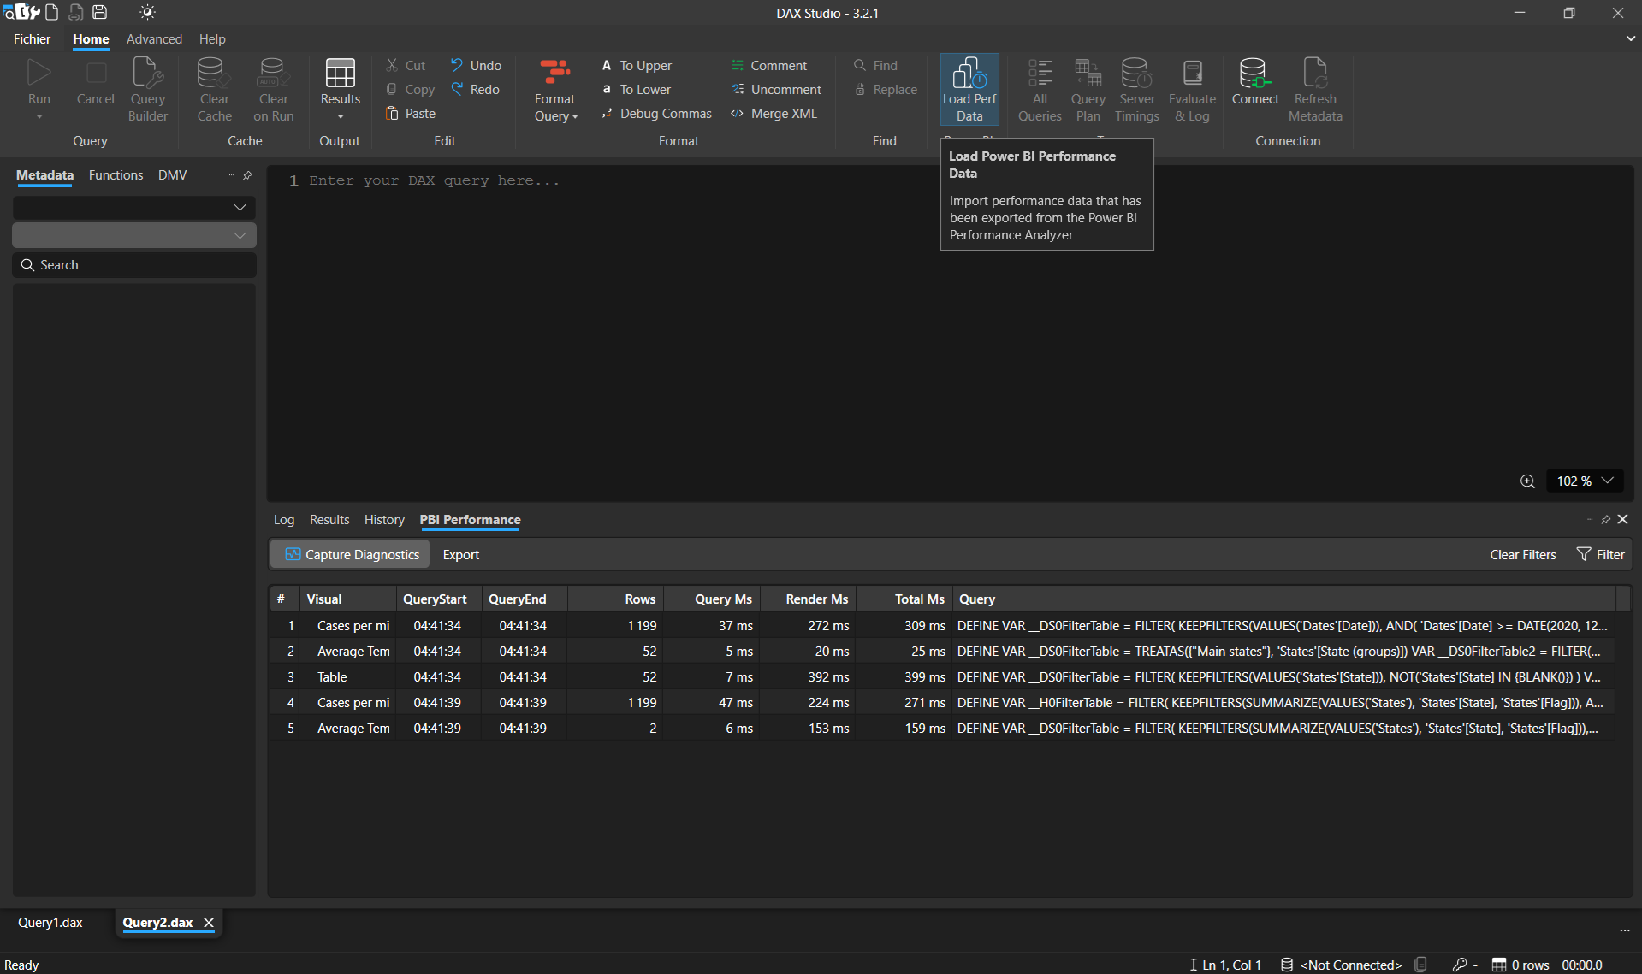
Task: Click Capture Diagnostics button
Action: click(x=352, y=554)
